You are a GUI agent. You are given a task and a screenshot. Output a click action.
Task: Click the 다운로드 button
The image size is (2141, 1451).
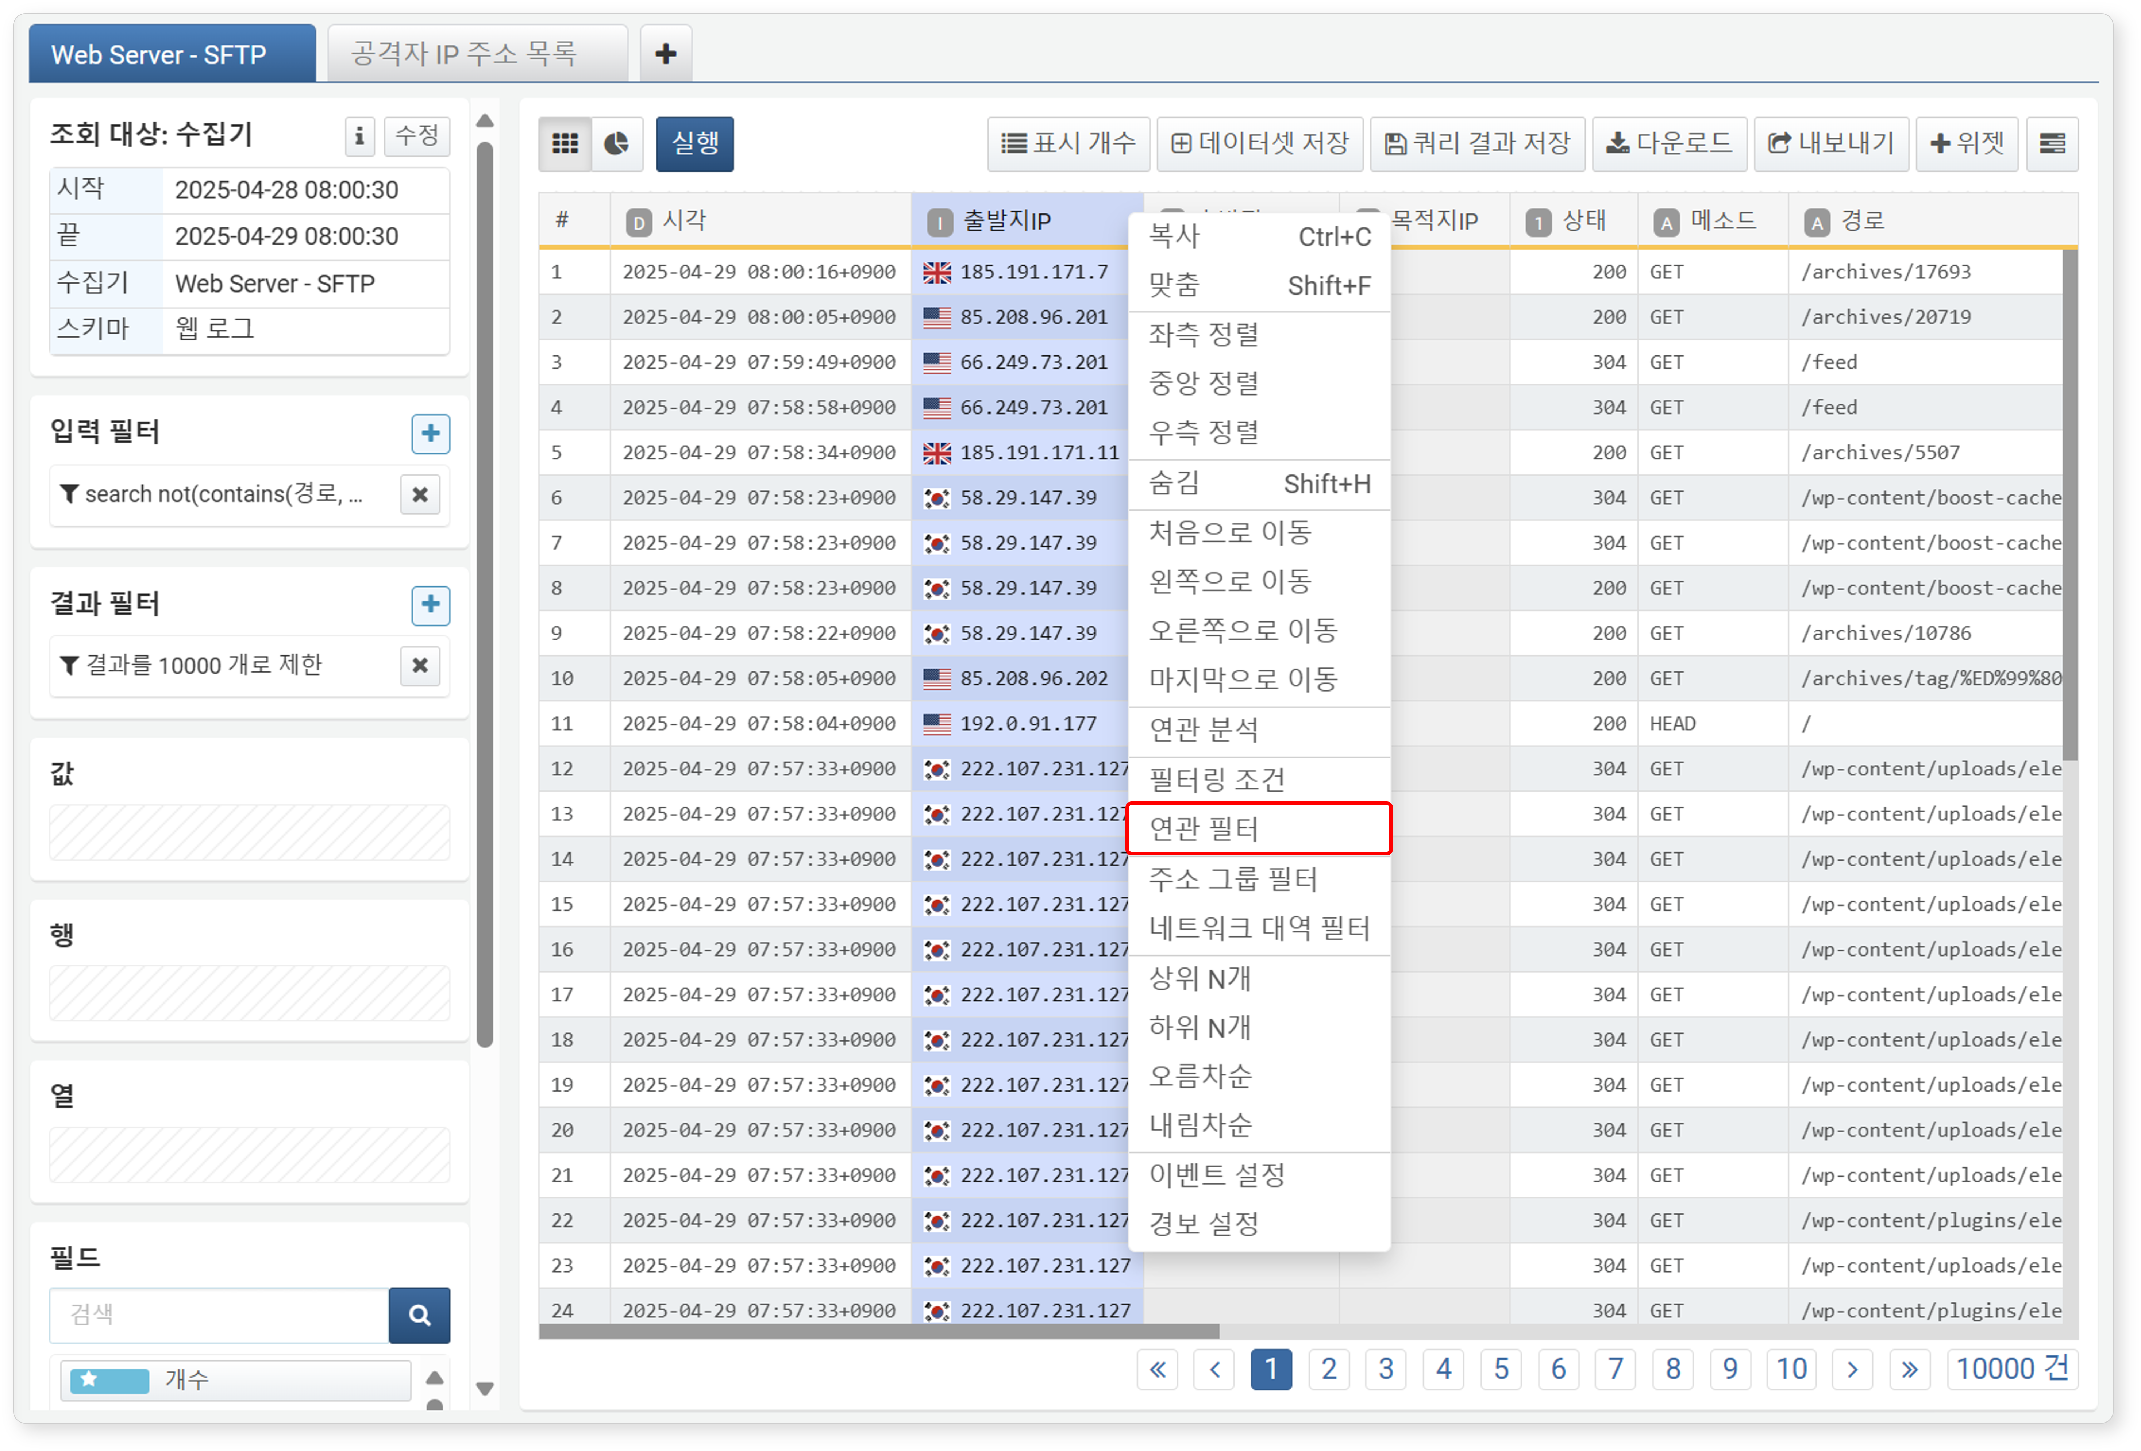[1669, 144]
